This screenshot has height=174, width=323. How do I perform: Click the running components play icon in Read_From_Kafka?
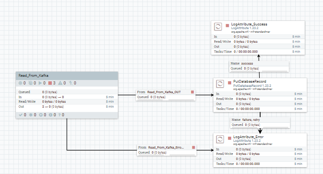(40, 83)
